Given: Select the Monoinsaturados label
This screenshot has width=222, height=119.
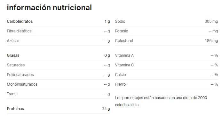Looking at the screenshot, I should [22, 84].
